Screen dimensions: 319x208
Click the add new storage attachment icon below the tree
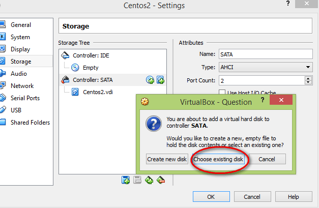click(x=126, y=180)
